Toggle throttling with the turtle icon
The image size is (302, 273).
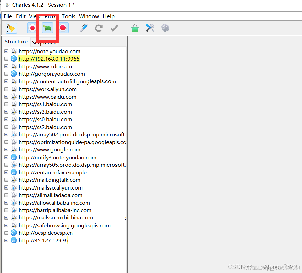(48, 28)
